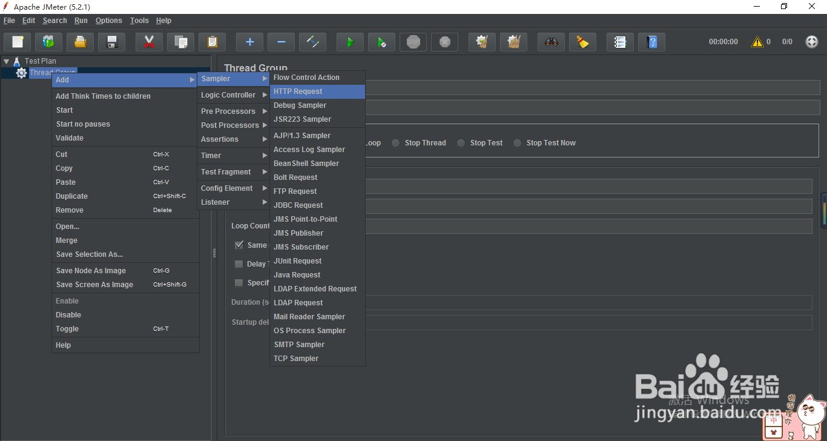Choose Debug Sampler entry
The height and width of the screenshot is (441, 827).
tap(317, 105)
